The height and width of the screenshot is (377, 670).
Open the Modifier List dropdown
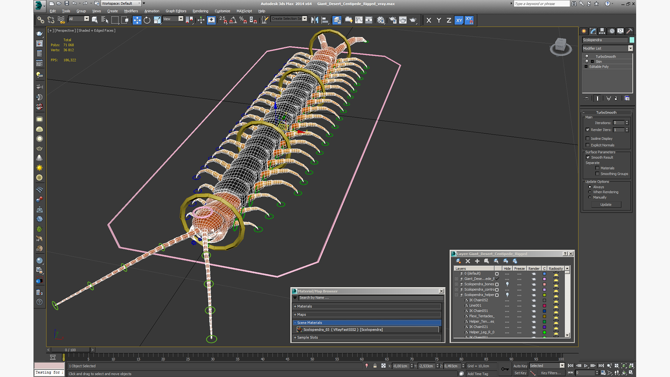(x=630, y=49)
